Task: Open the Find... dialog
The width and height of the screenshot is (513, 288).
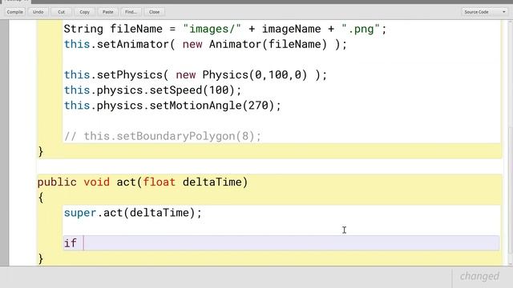Action: pos(131,12)
